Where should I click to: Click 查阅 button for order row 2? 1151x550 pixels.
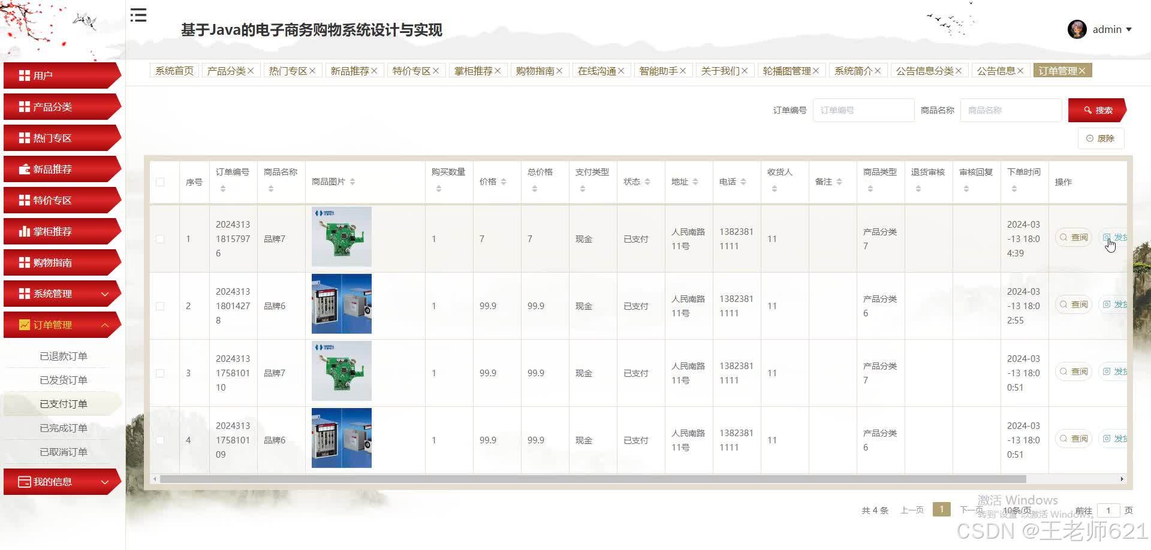point(1074,304)
